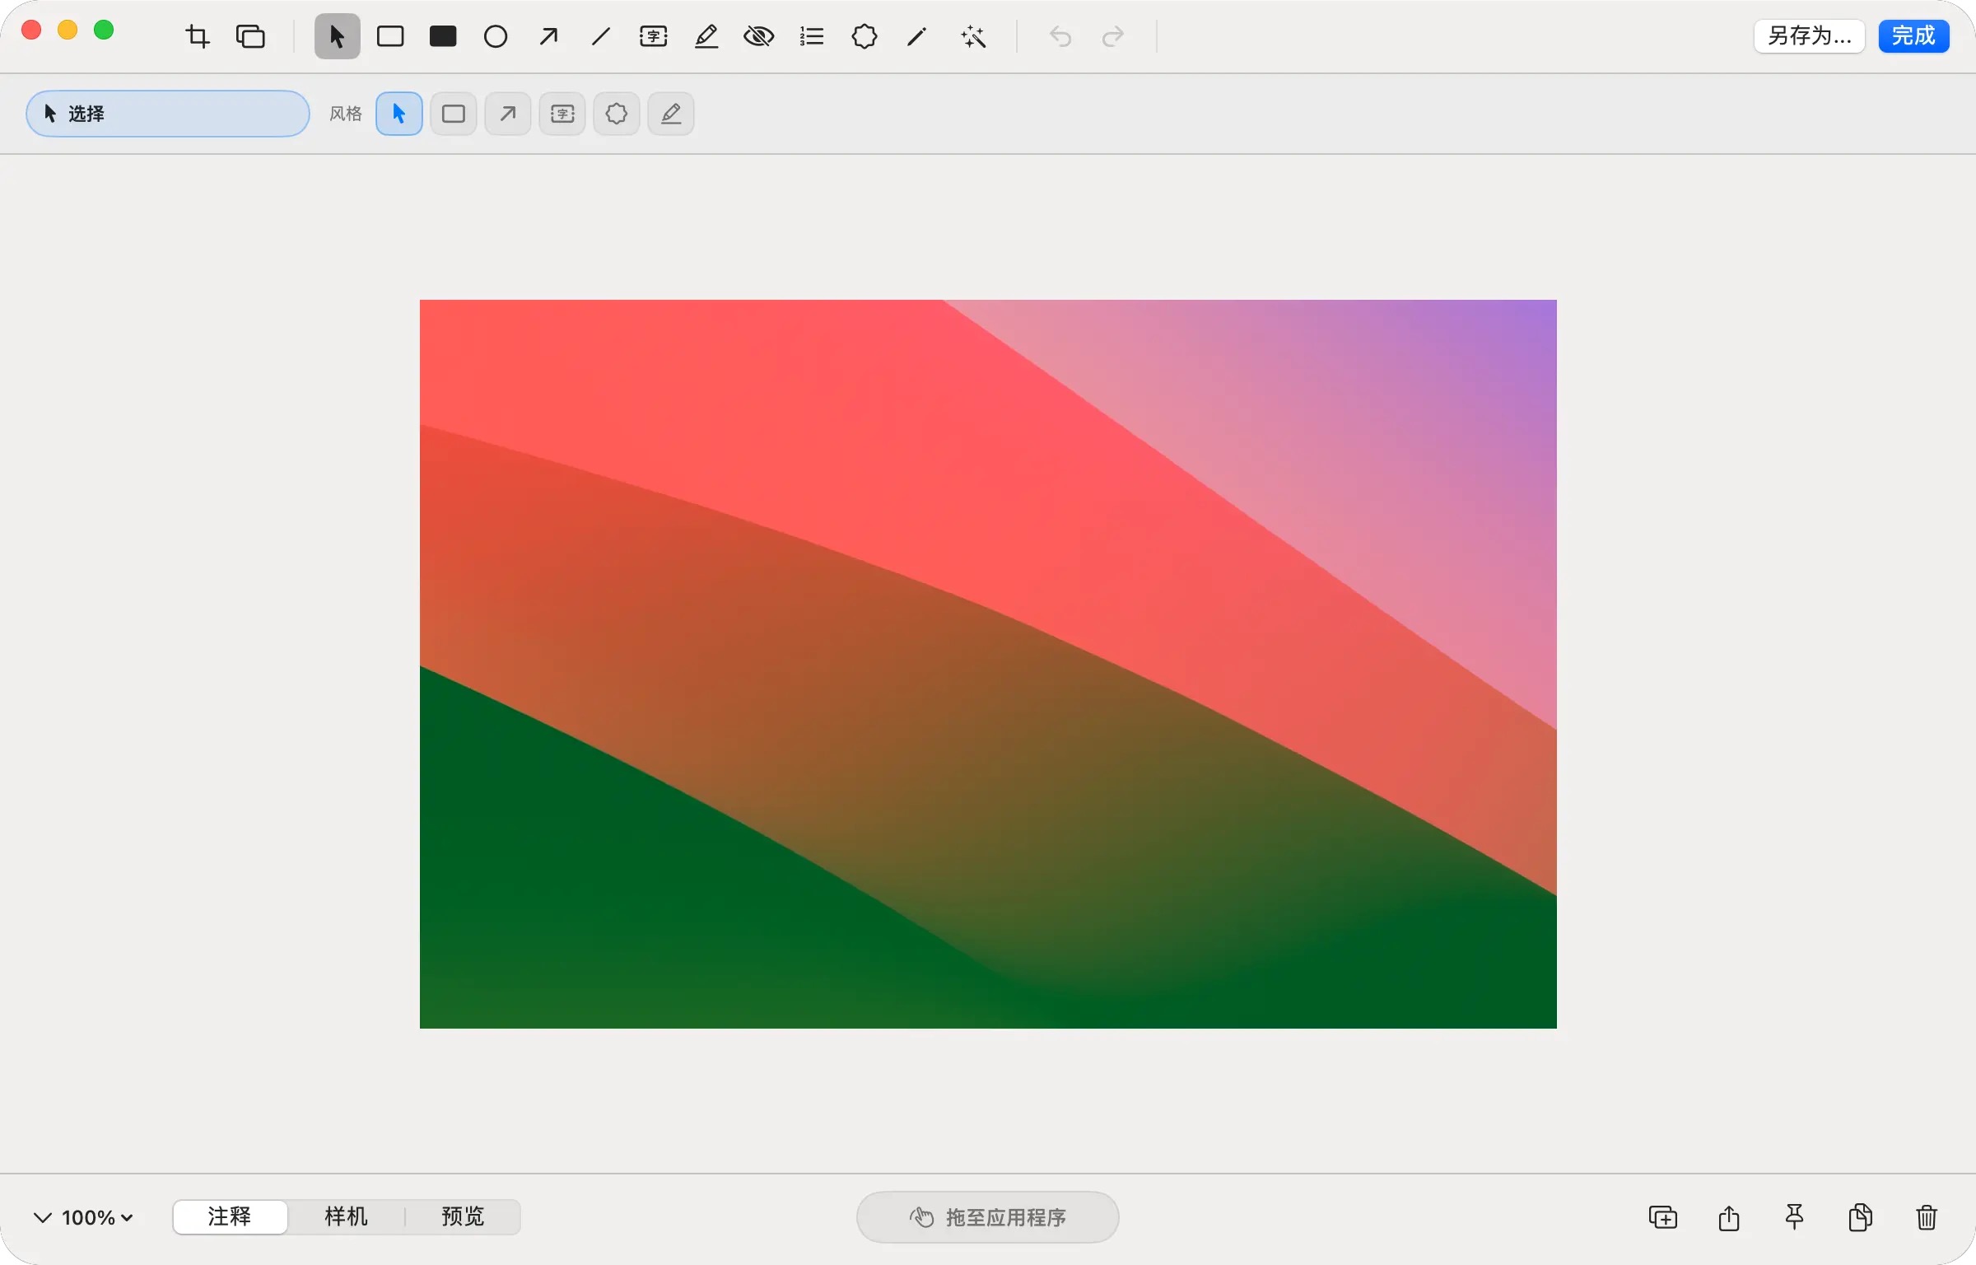Copy image with the copy icon
This screenshot has width=1976, height=1265.
[x=1861, y=1217]
